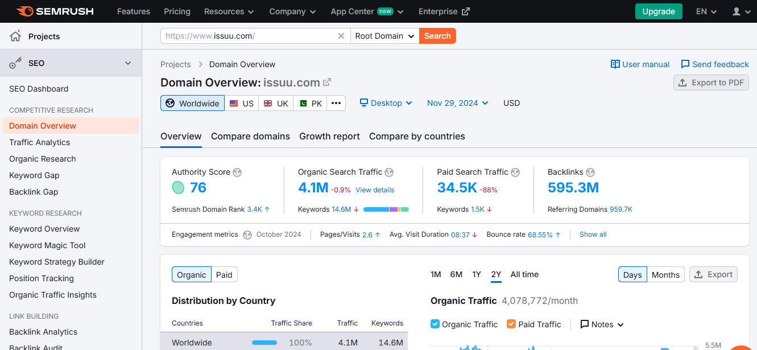Click the Backlinks globe info icon
The height and width of the screenshot is (350, 757).
click(x=590, y=172)
